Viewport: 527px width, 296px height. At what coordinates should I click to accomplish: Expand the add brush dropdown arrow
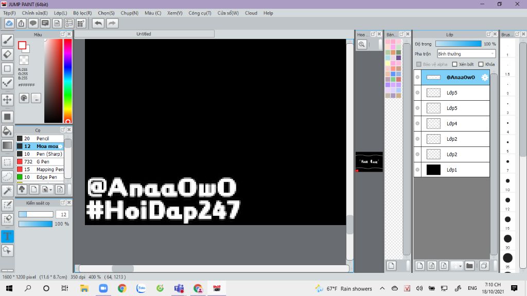pos(50,190)
